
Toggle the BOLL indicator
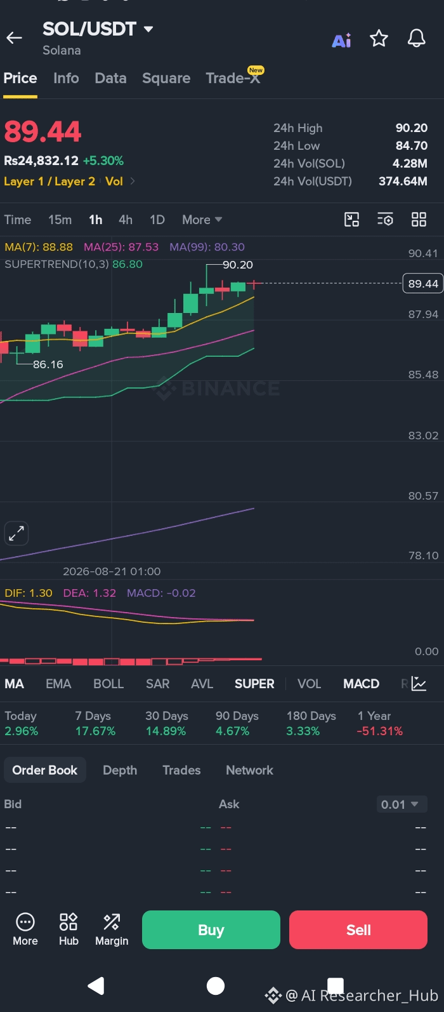[108, 684]
